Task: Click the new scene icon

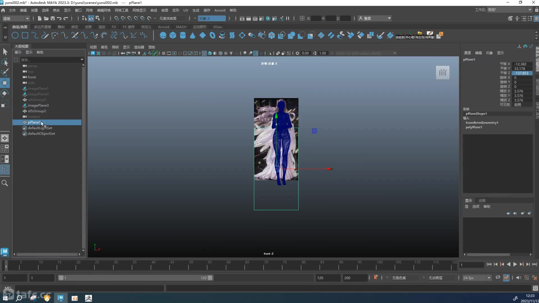Action: pyautogui.click(x=40, y=18)
